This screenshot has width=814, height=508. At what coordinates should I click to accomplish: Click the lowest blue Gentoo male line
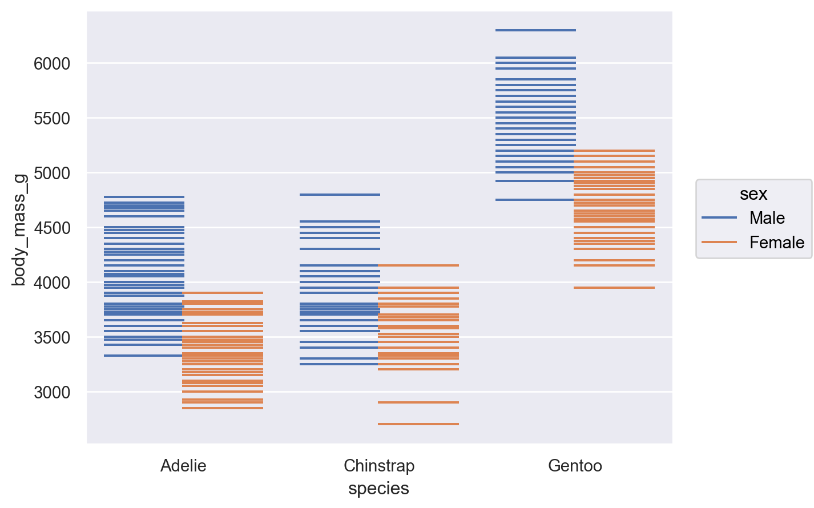[534, 200]
